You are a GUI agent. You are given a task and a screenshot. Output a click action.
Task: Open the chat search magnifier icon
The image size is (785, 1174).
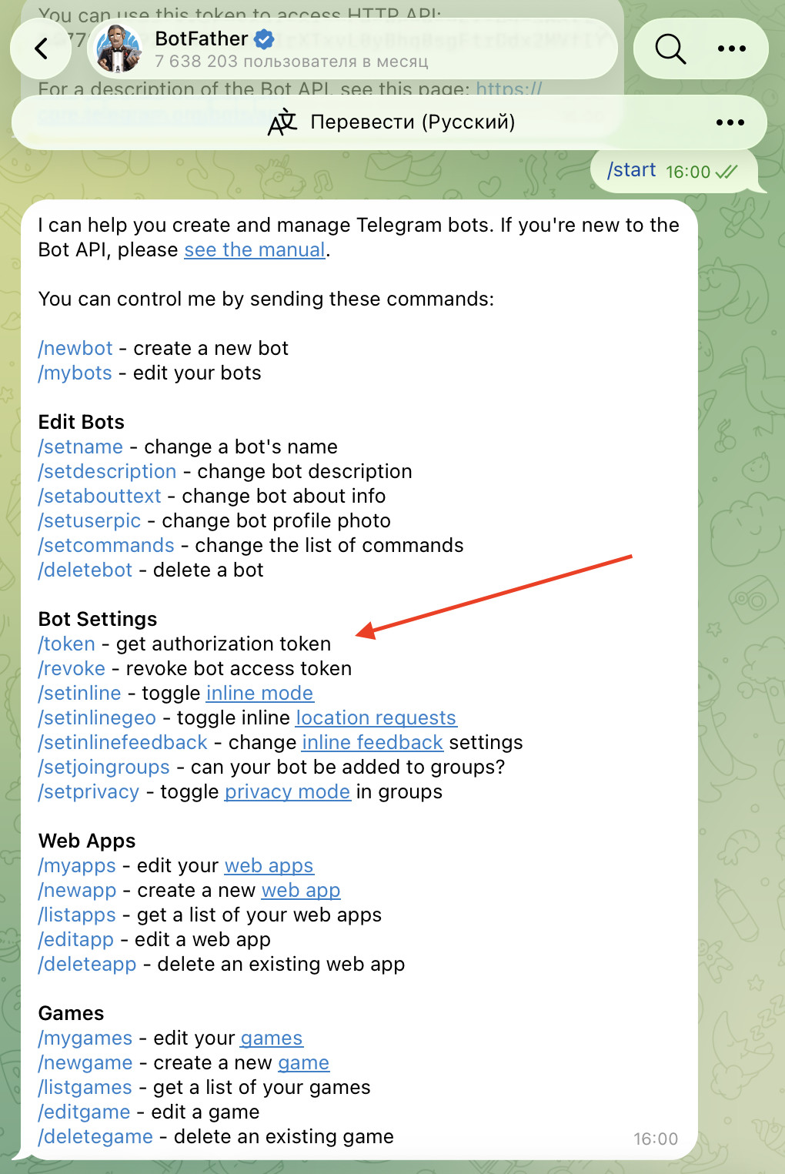click(670, 48)
